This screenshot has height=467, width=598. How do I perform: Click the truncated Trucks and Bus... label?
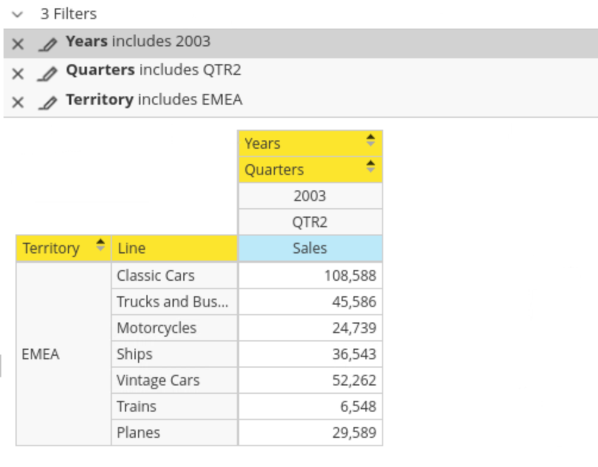172,302
